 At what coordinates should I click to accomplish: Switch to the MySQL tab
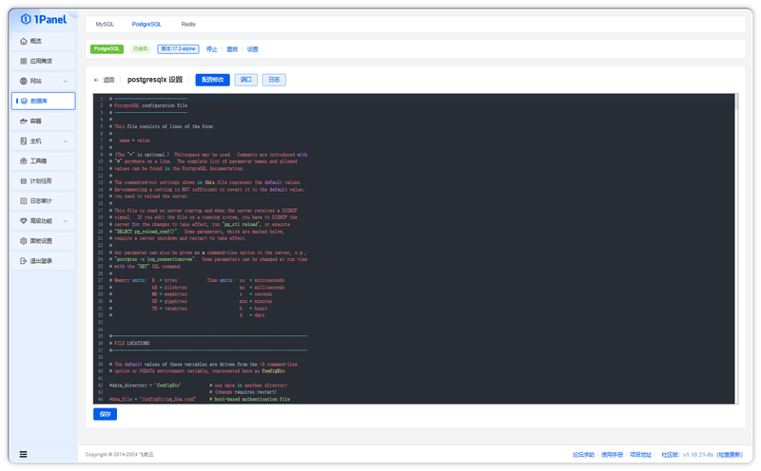point(105,25)
